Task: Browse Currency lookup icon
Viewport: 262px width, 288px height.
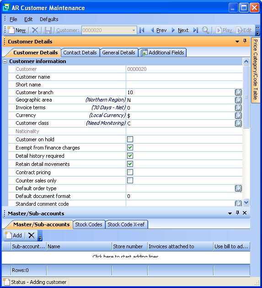Action: pos(238,115)
